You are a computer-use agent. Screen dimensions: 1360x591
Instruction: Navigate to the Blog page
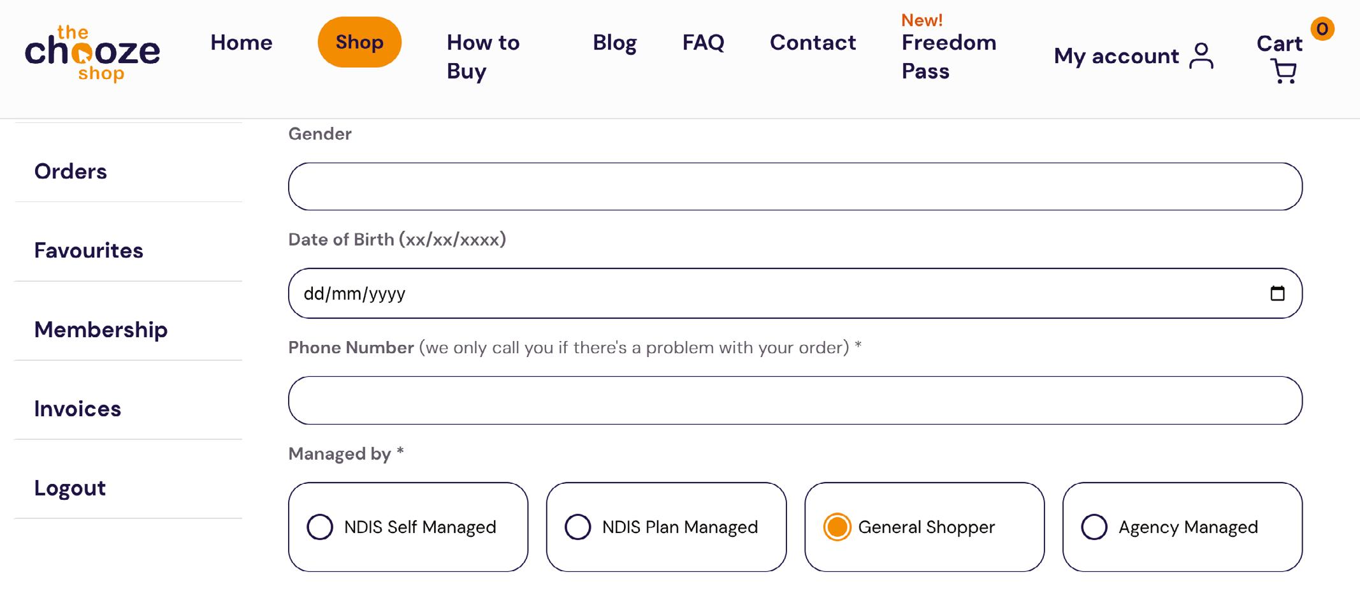614,42
